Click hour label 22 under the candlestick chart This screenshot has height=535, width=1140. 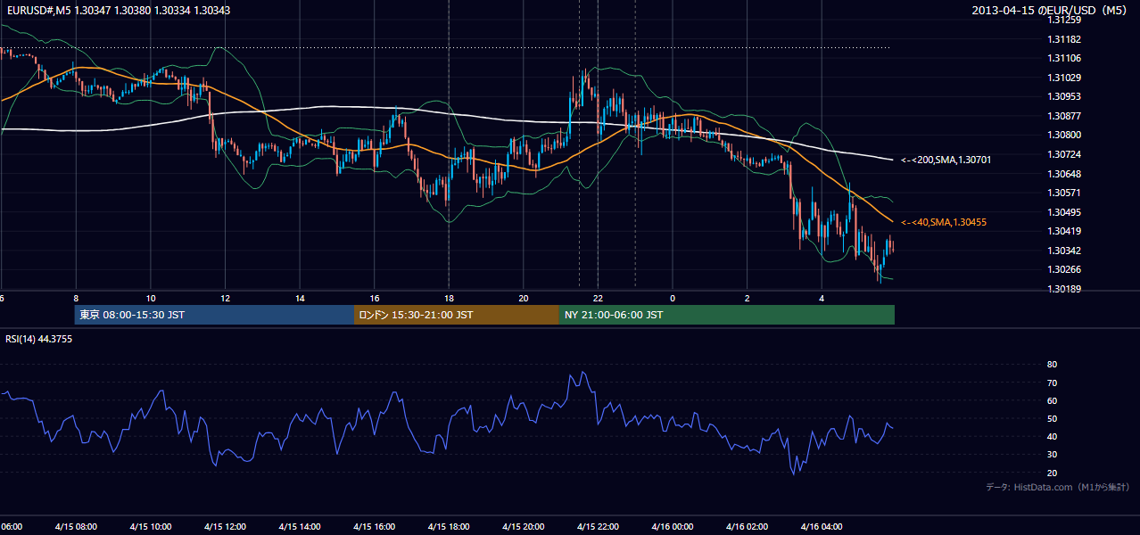(x=599, y=298)
